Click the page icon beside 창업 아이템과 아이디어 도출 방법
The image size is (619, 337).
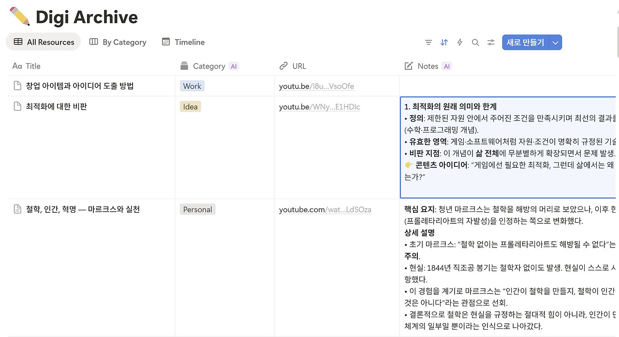pyautogui.click(x=18, y=86)
